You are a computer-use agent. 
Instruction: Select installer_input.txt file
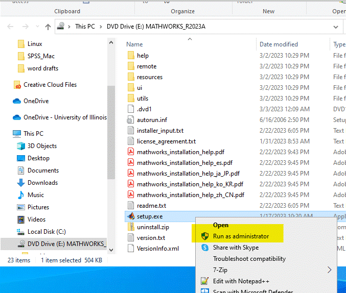[155, 131]
